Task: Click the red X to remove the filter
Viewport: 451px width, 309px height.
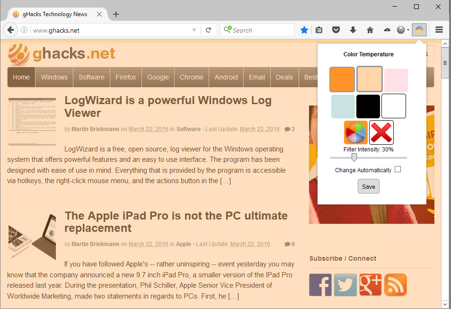Action: point(381,132)
